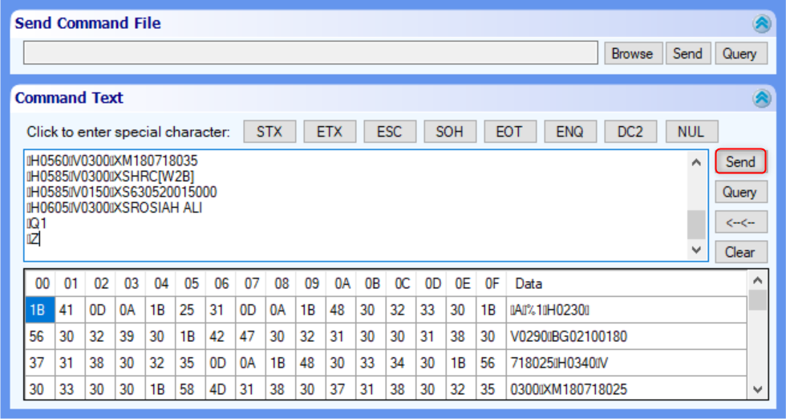Insert the ESC special character
Image resolution: width=786 pixels, height=419 pixels.
click(390, 132)
